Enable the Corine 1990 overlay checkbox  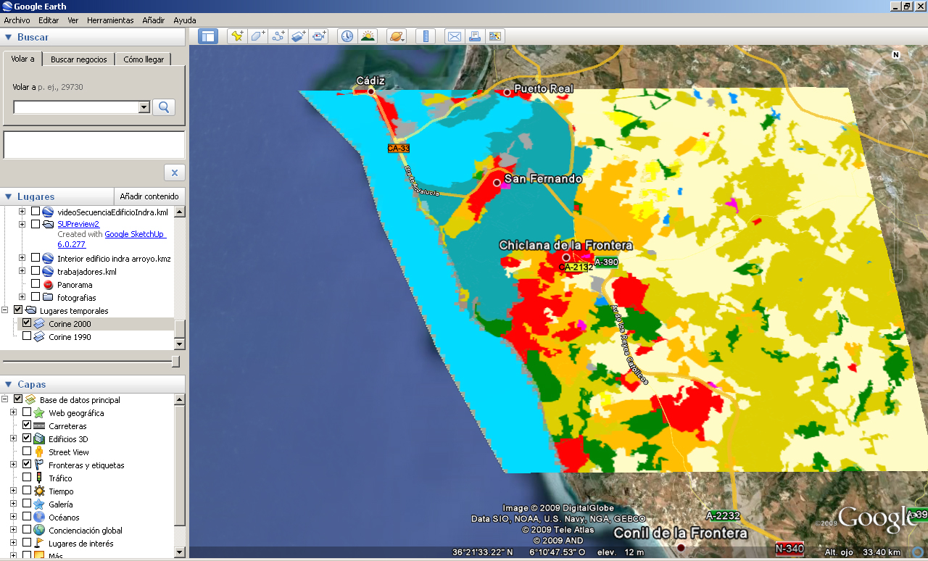coord(27,336)
